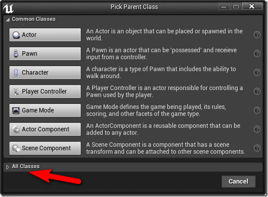The width and height of the screenshot is (268, 197).
Task: Click the Pawn figure icon
Action: click(x=16, y=54)
